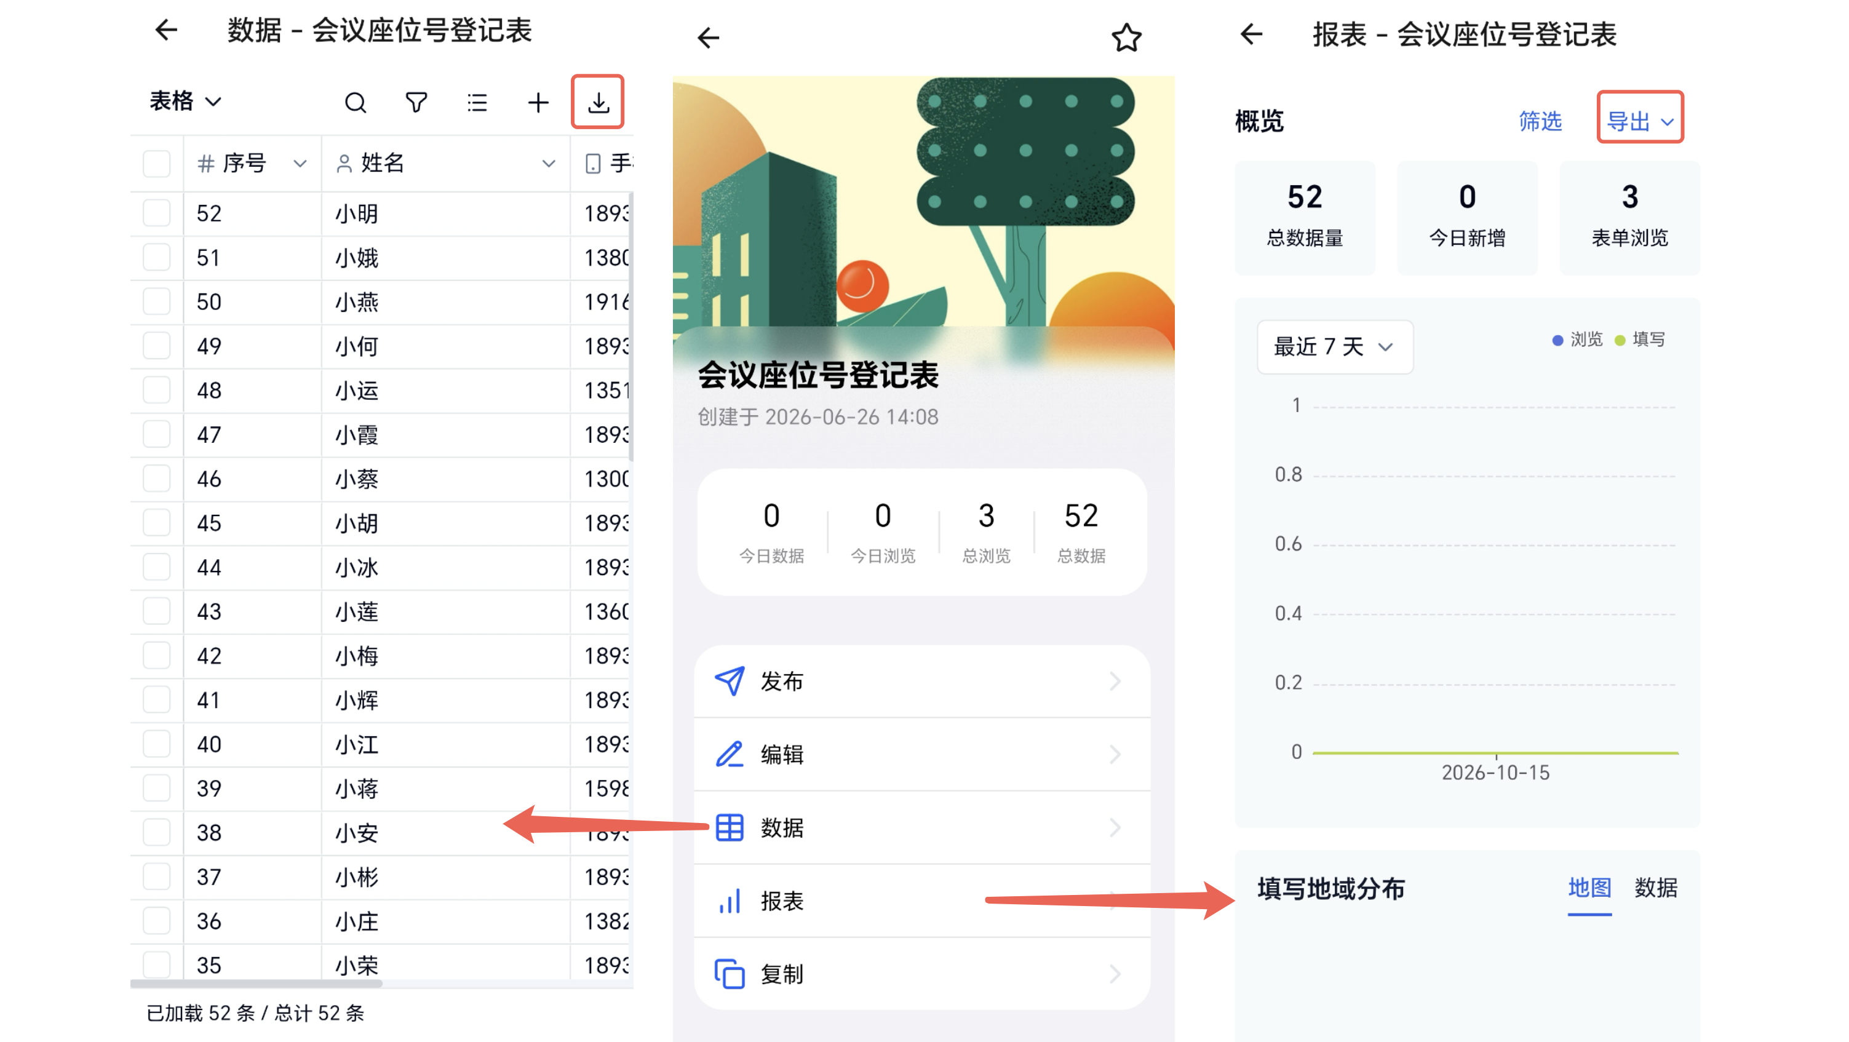
Task: Expand the 姓名 column header menu
Action: pyautogui.click(x=549, y=164)
